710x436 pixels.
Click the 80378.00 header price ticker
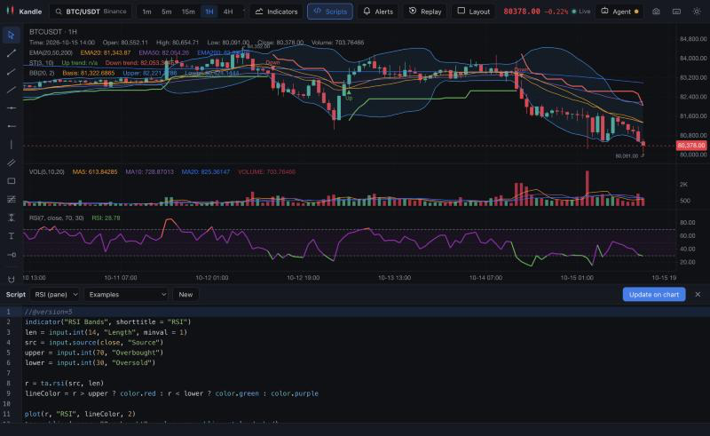(522, 12)
